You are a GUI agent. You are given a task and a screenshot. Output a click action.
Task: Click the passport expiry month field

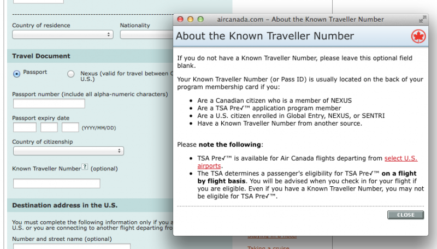49,128
